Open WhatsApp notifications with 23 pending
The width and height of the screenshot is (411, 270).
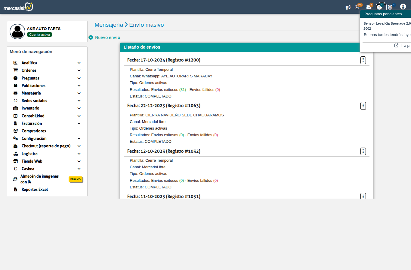pyautogui.click(x=357, y=7)
